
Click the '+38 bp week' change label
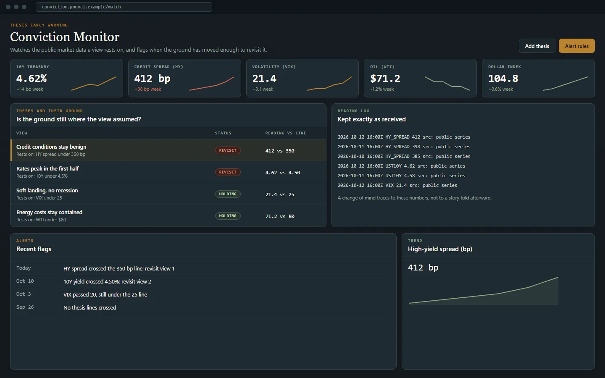click(x=148, y=89)
